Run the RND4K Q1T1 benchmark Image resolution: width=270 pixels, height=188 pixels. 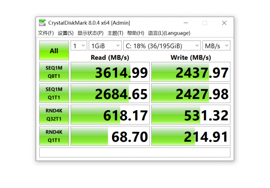(54, 136)
